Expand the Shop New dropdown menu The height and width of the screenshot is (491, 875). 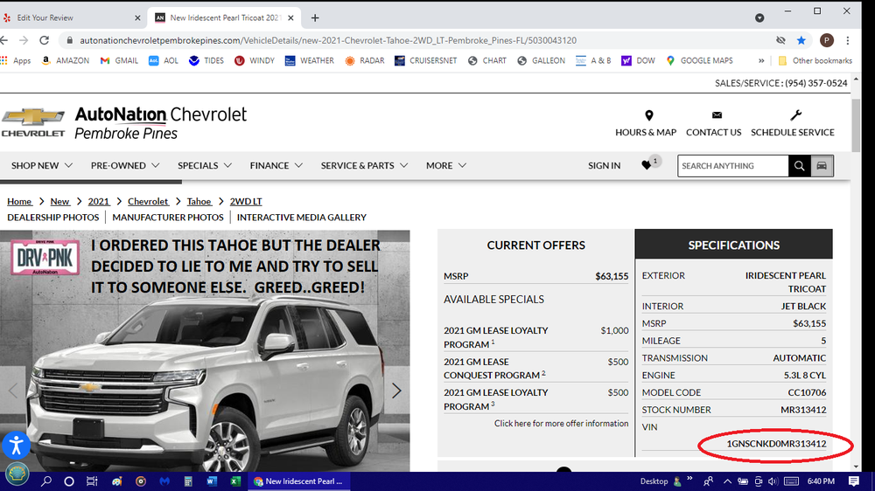point(43,165)
